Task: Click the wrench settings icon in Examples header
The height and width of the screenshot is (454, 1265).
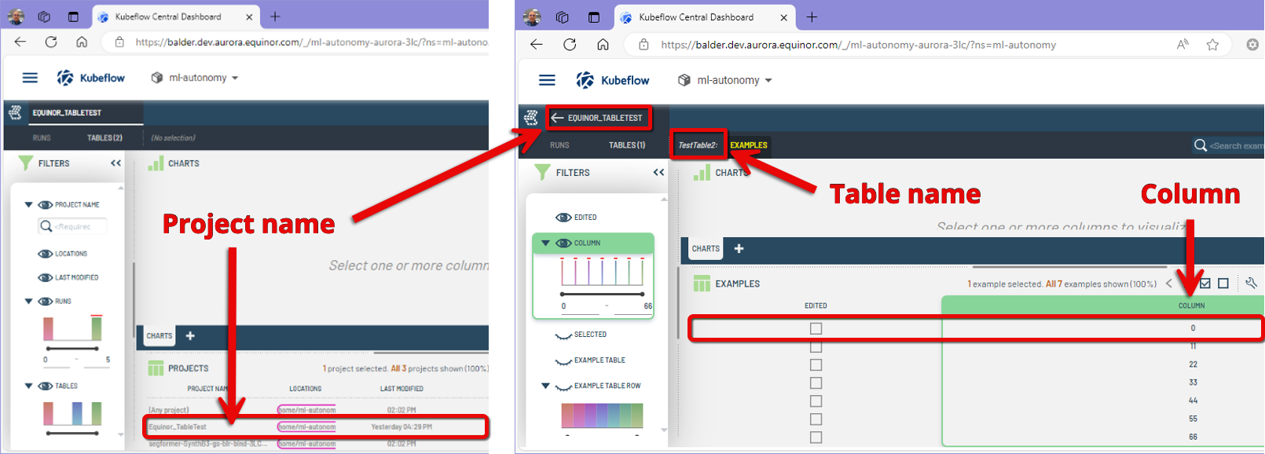Action: pyautogui.click(x=1251, y=283)
